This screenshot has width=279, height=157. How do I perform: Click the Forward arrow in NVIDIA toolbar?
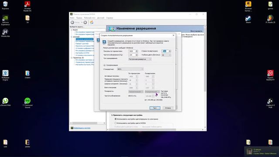[85, 22]
